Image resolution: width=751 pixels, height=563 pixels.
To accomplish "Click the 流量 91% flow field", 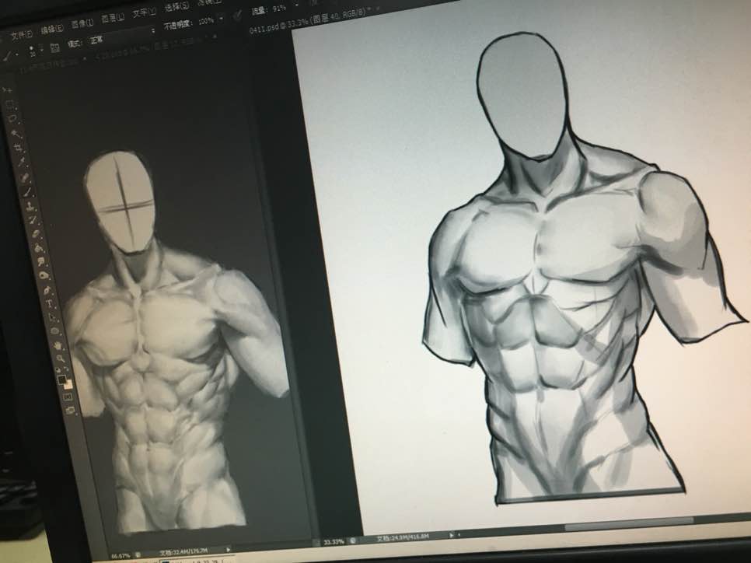I will pyautogui.click(x=279, y=9).
